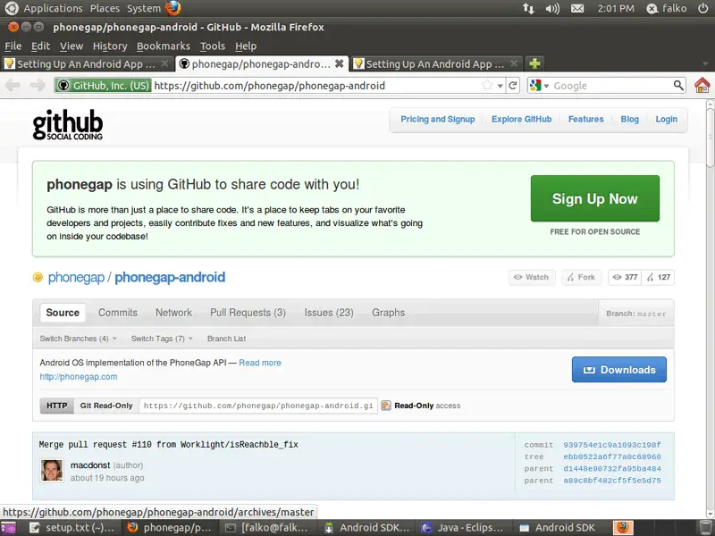Click the Ubuntu logo in top panel
Image resolution: width=715 pixels, height=536 pixels.
[x=12, y=8]
